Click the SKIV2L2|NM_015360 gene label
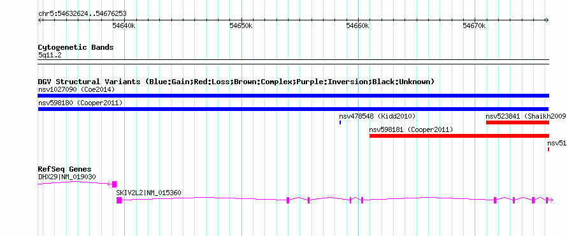567x236 pixels. point(148,193)
